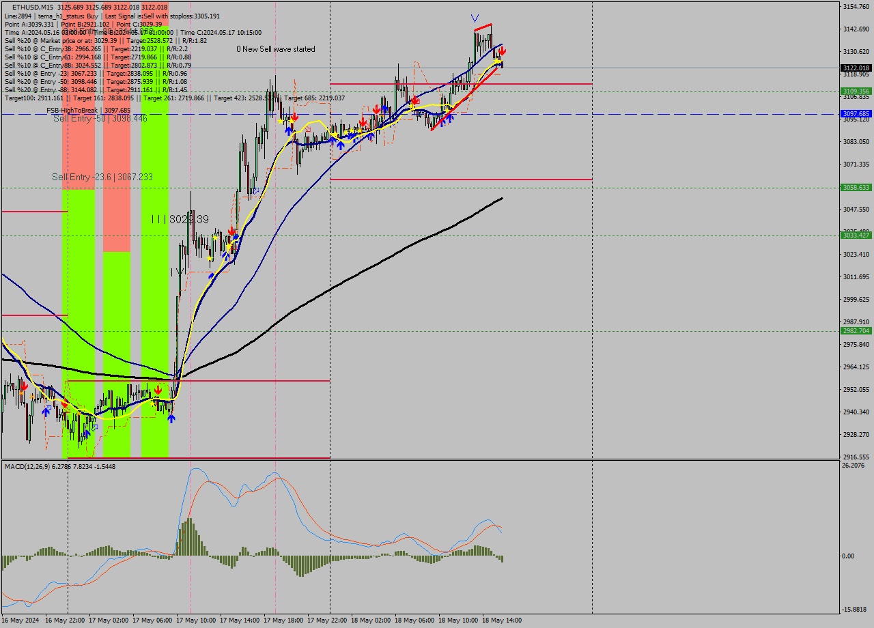Select the green 3109.356 price level tag
This screenshot has height=628, width=874.
(856, 91)
